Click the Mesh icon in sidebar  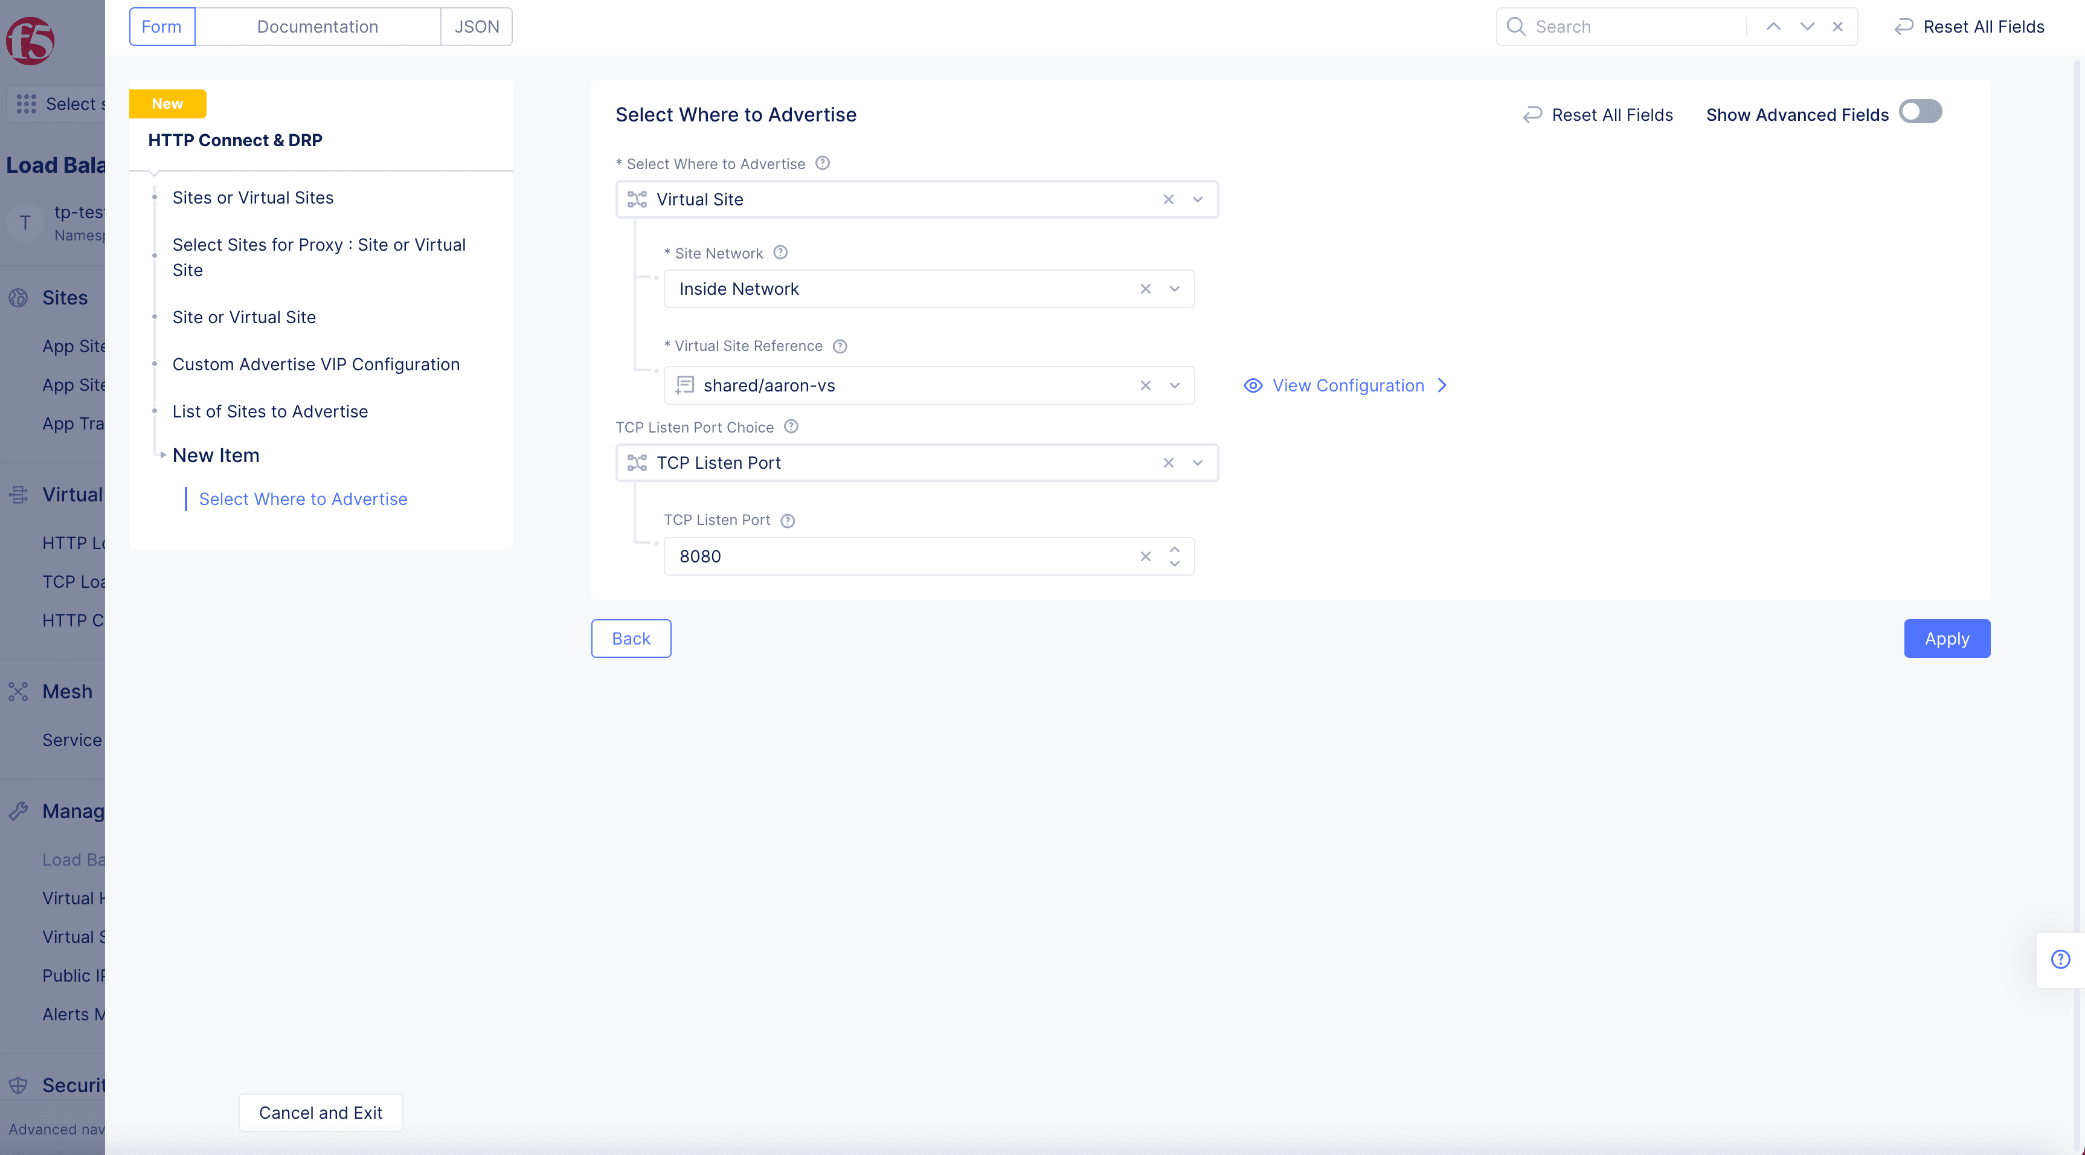click(x=18, y=691)
